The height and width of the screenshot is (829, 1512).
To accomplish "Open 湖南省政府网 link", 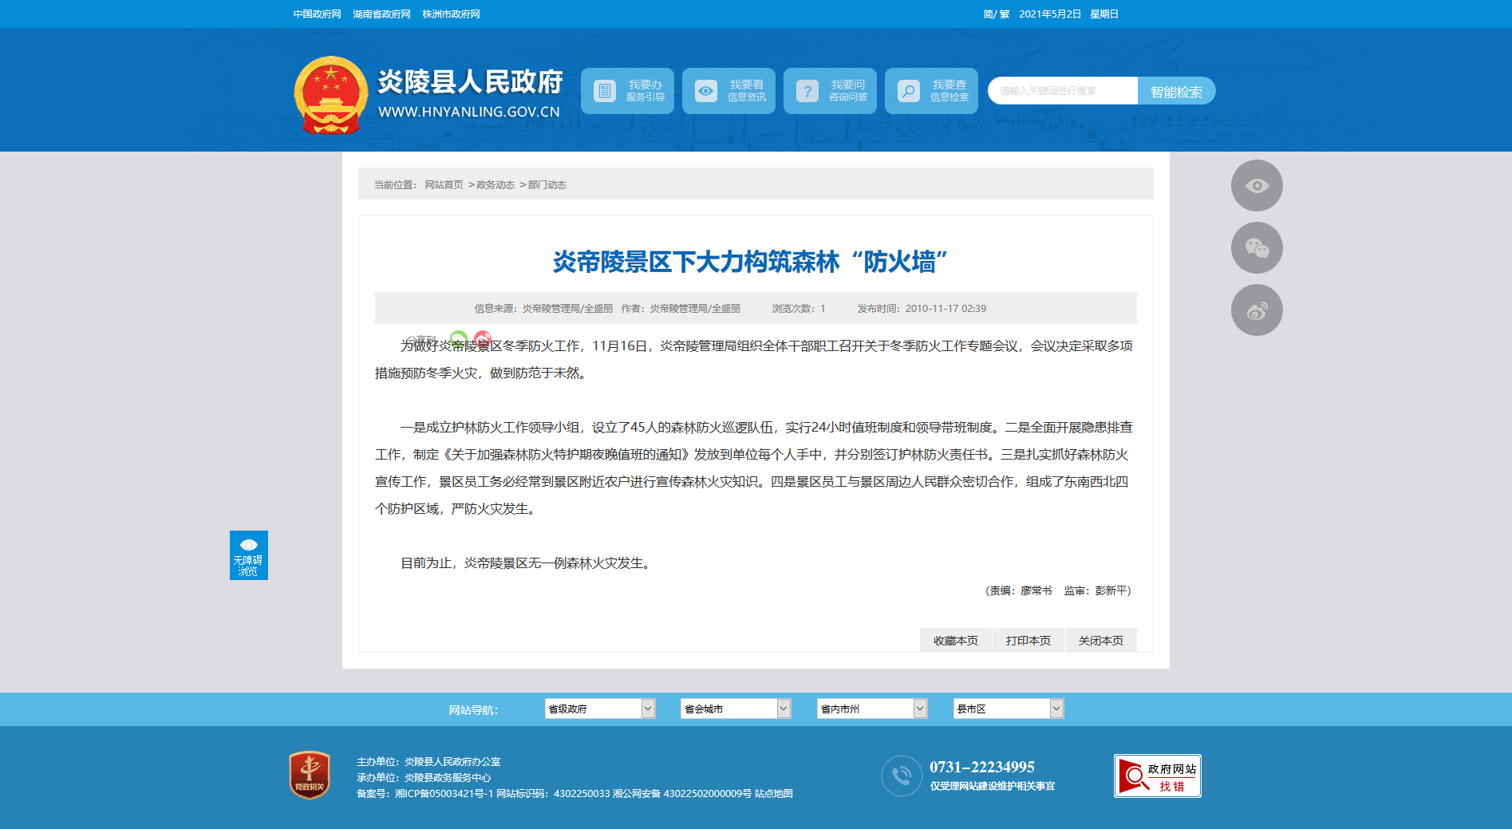I will pos(381,14).
